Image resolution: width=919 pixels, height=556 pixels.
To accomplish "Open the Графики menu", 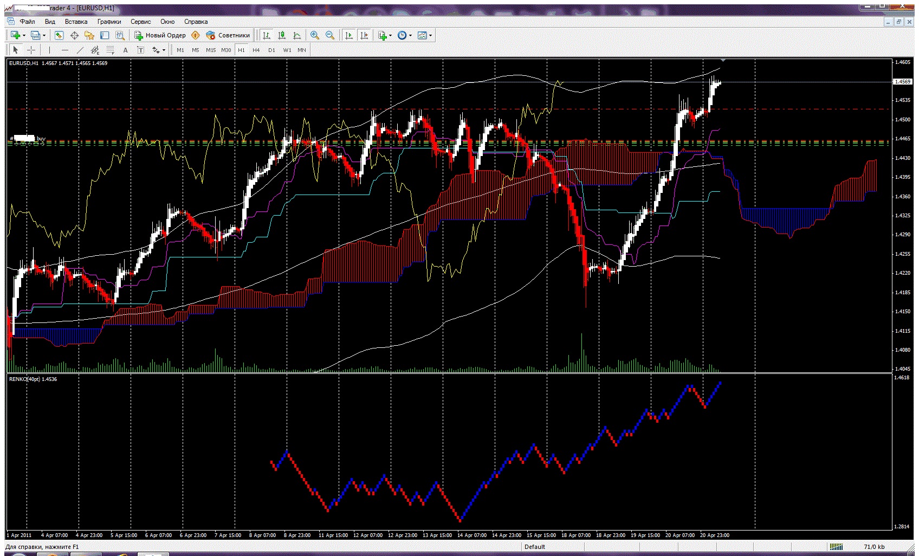I will [x=109, y=22].
